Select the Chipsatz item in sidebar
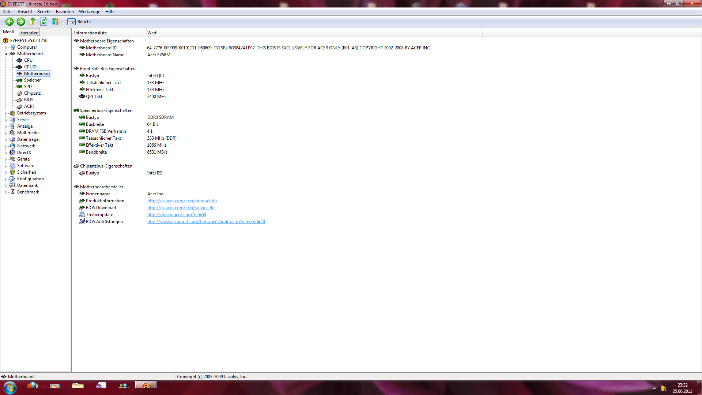Image resolution: width=702 pixels, height=395 pixels. click(32, 93)
